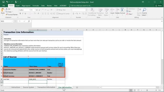This screenshot has width=164, height=92.
Task: Switch to the Insert ribbon tab
Action: pyautogui.click(x=18, y=6)
